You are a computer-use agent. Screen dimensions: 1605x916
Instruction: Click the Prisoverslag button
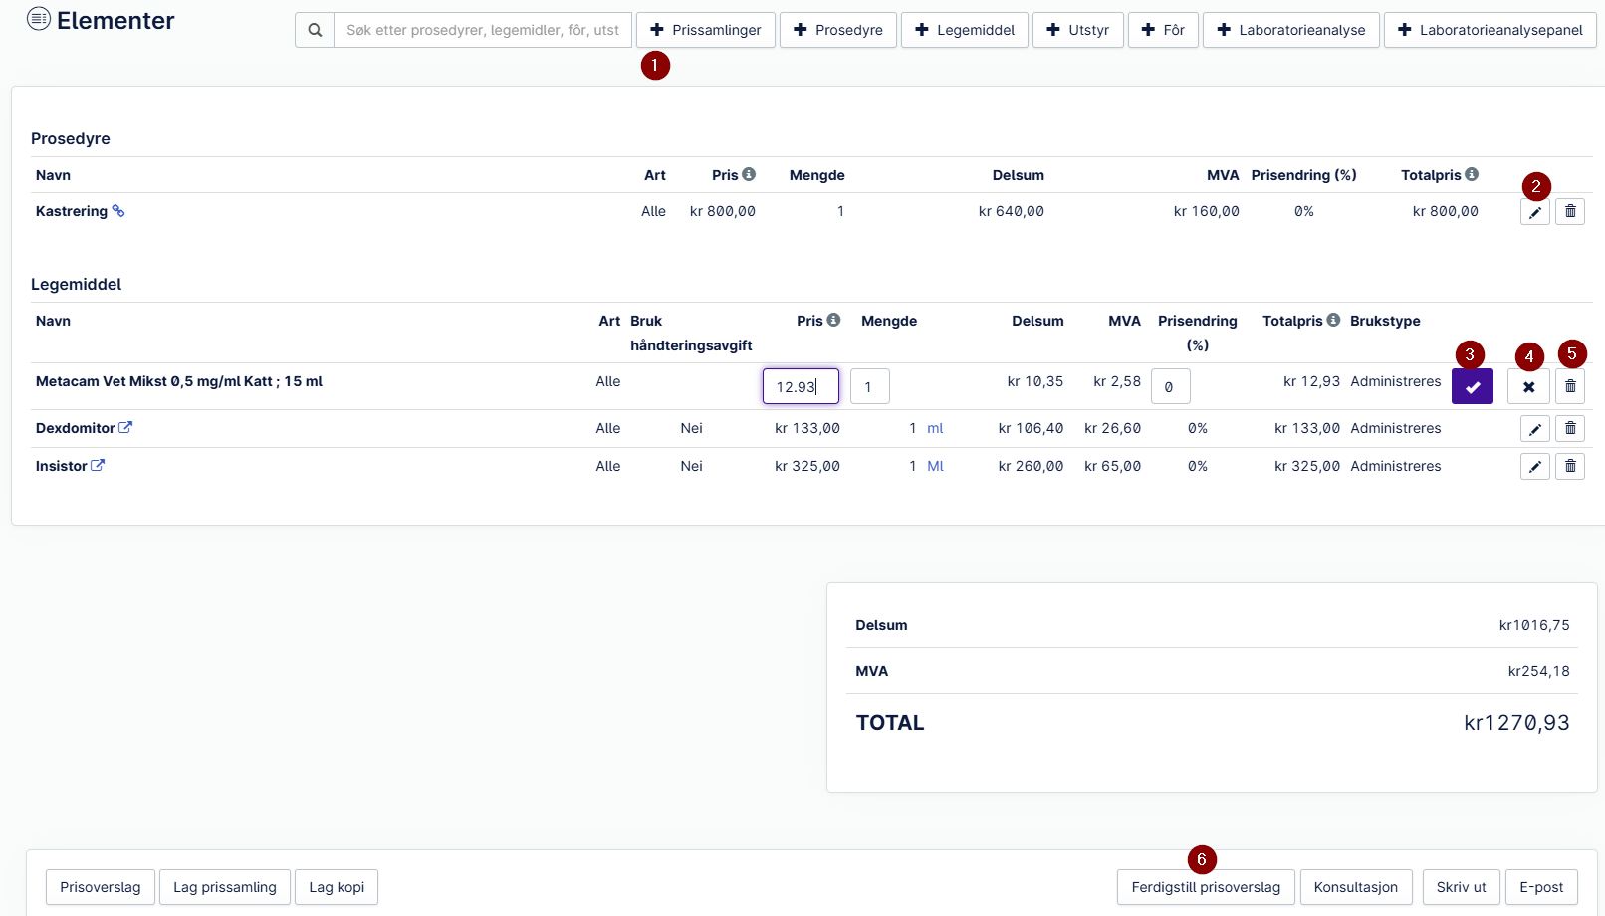pyautogui.click(x=101, y=887)
